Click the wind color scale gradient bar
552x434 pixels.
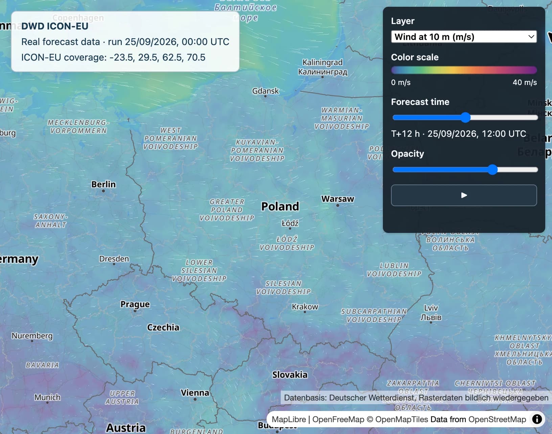coord(464,70)
